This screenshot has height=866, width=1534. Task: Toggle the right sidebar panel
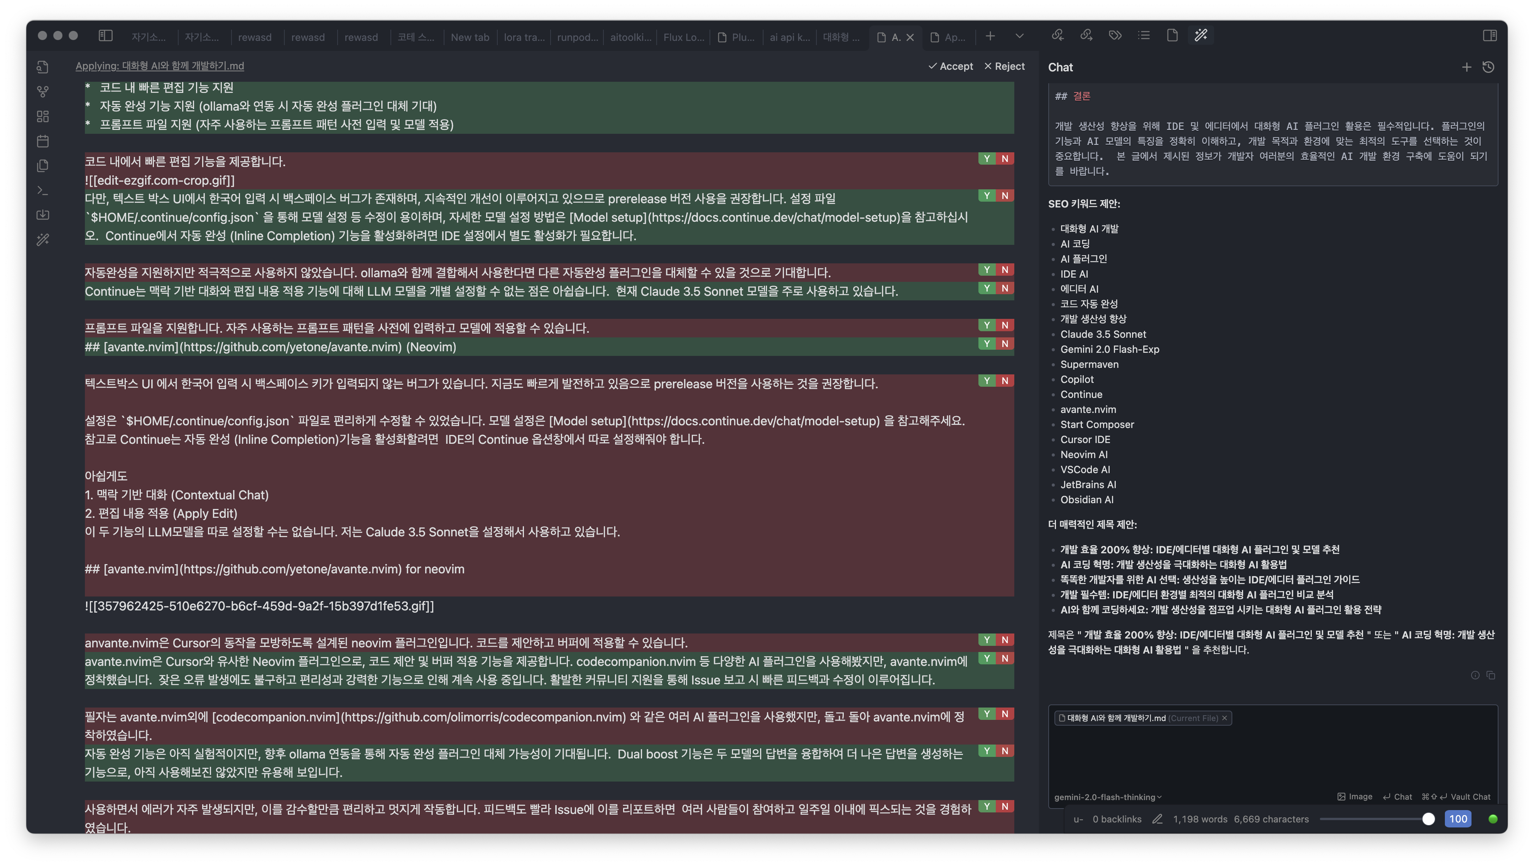1489,36
